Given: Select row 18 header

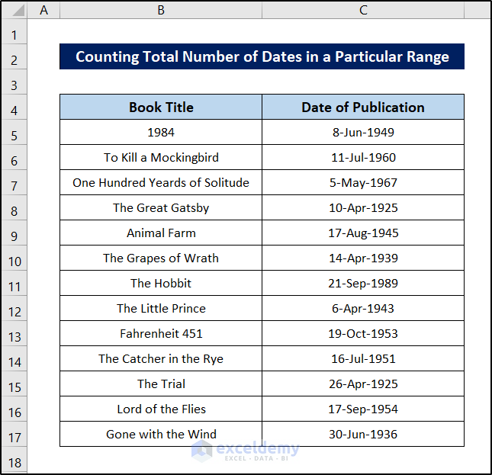Looking at the screenshot, I should click(x=14, y=460).
